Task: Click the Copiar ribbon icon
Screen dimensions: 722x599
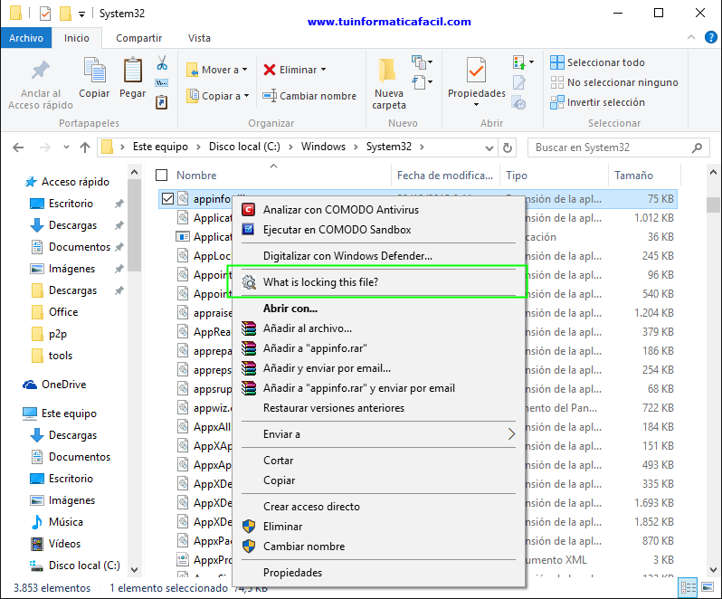Action: coord(94,70)
